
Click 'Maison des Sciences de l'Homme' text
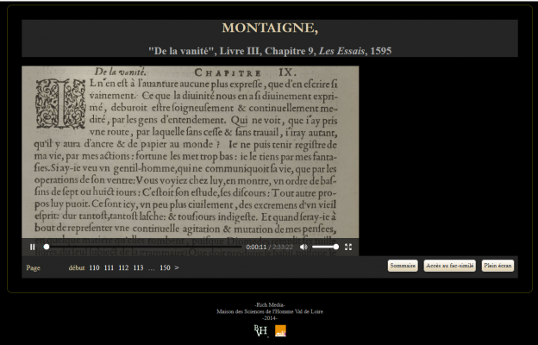click(x=270, y=311)
